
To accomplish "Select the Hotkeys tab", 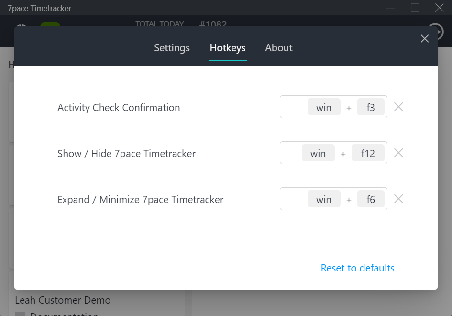I will (x=228, y=48).
